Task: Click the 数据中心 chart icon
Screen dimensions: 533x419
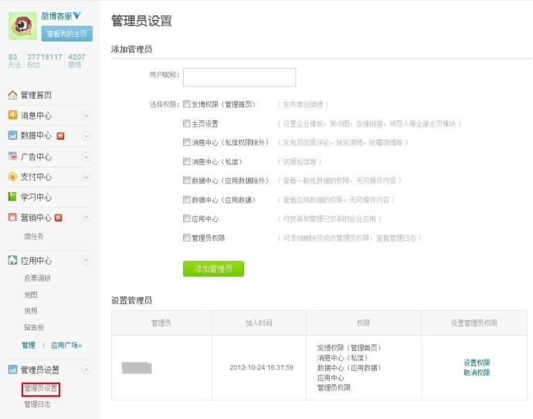Action: pos(12,136)
